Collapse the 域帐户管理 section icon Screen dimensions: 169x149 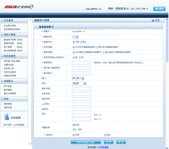pos(2,35)
